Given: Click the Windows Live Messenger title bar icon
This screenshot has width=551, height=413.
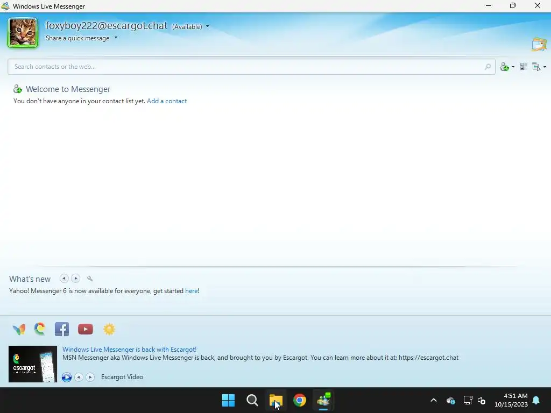Looking at the screenshot, I should [5, 6].
